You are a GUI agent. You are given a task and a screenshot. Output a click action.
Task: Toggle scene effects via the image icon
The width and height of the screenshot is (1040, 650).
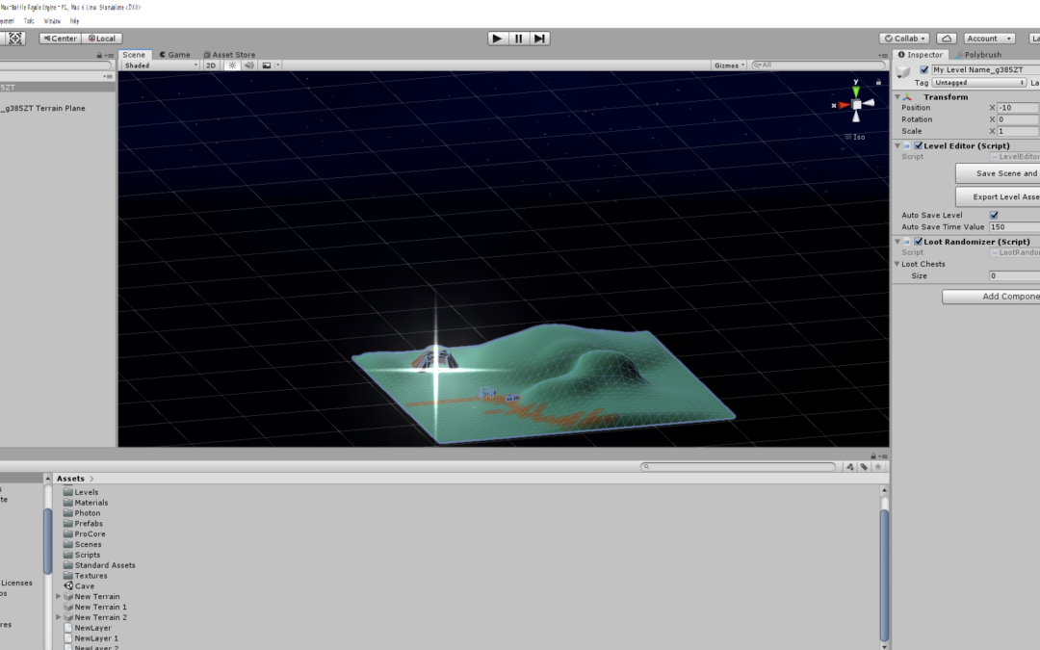[267, 65]
